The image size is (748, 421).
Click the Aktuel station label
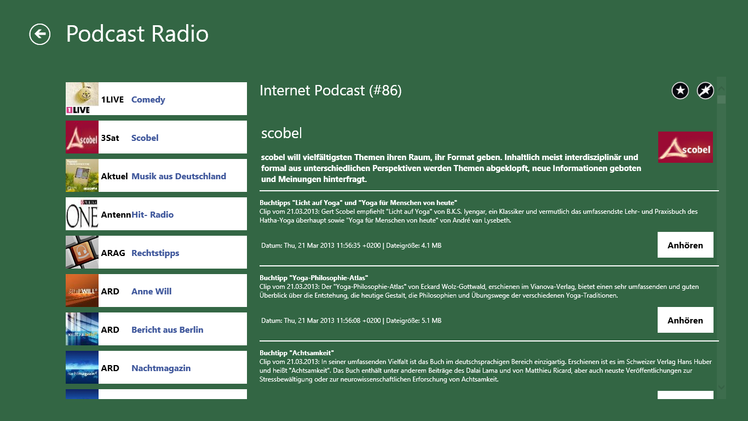(114, 177)
